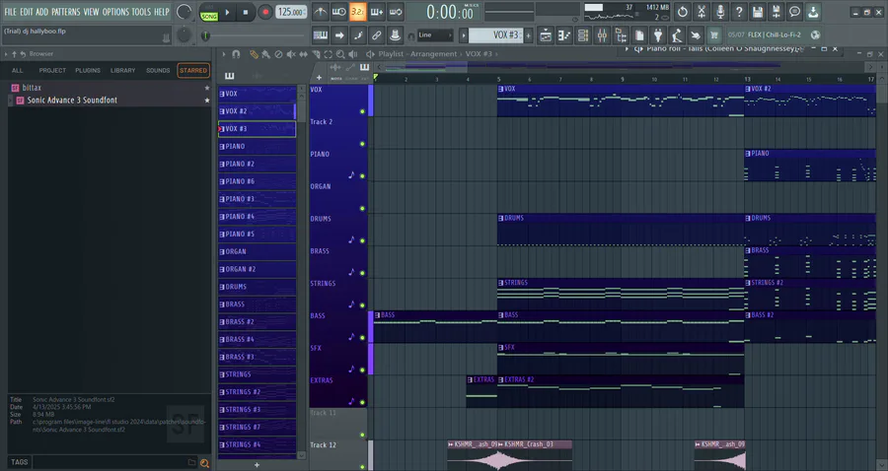Open the OPTIONS menu
Viewport: 888px width, 471px height.
coord(115,12)
